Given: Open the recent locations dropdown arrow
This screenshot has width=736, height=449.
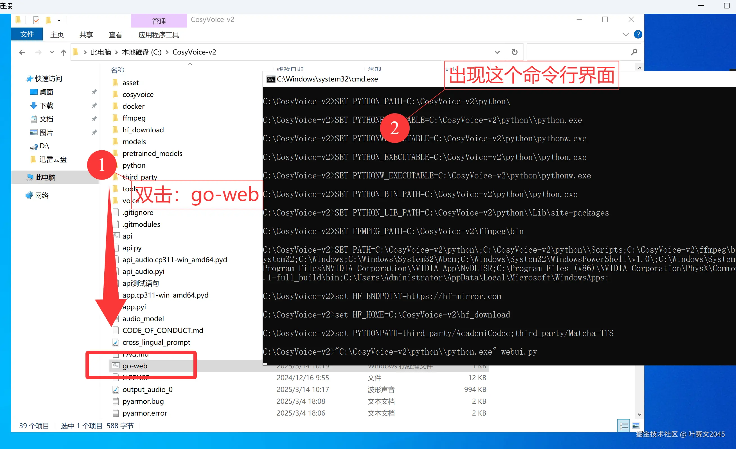Looking at the screenshot, I should click(52, 52).
